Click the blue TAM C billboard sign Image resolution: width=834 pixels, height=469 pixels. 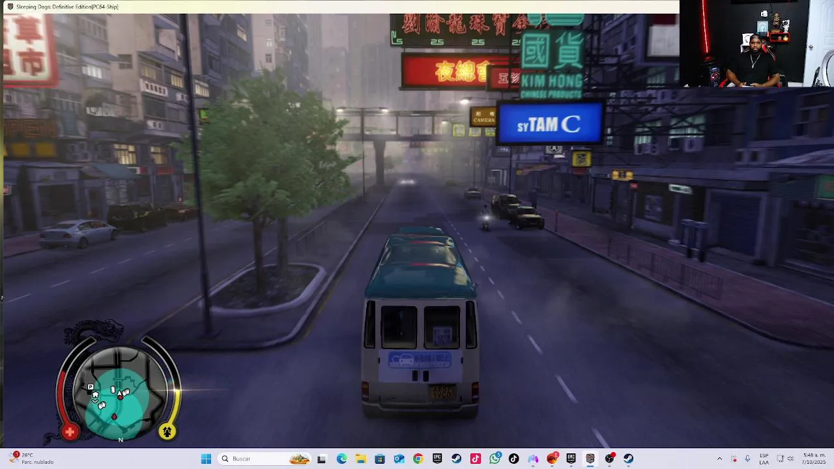coord(550,123)
